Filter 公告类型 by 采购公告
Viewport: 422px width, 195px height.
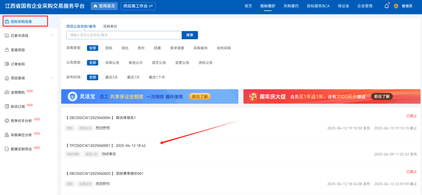coord(112,63)
